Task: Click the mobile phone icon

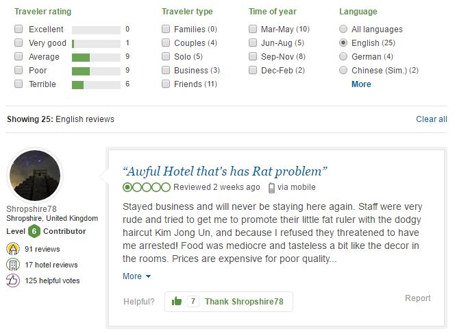Action: [271, 187]
